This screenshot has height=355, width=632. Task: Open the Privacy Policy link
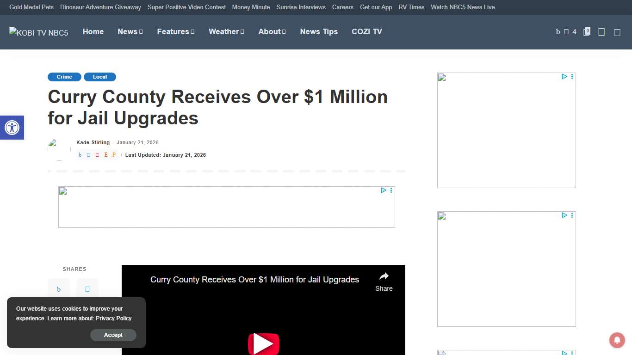pos(113,318)
